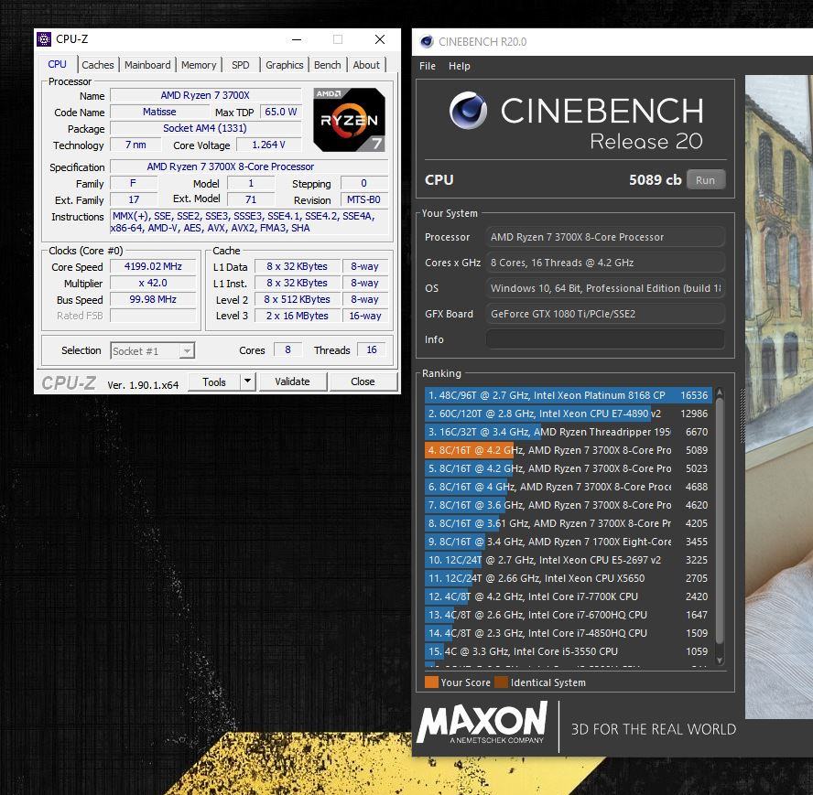Viewport: 813px width, 795px height.
Task: Click the Core Voltage value 1.264 V
Action: point(268,145)
